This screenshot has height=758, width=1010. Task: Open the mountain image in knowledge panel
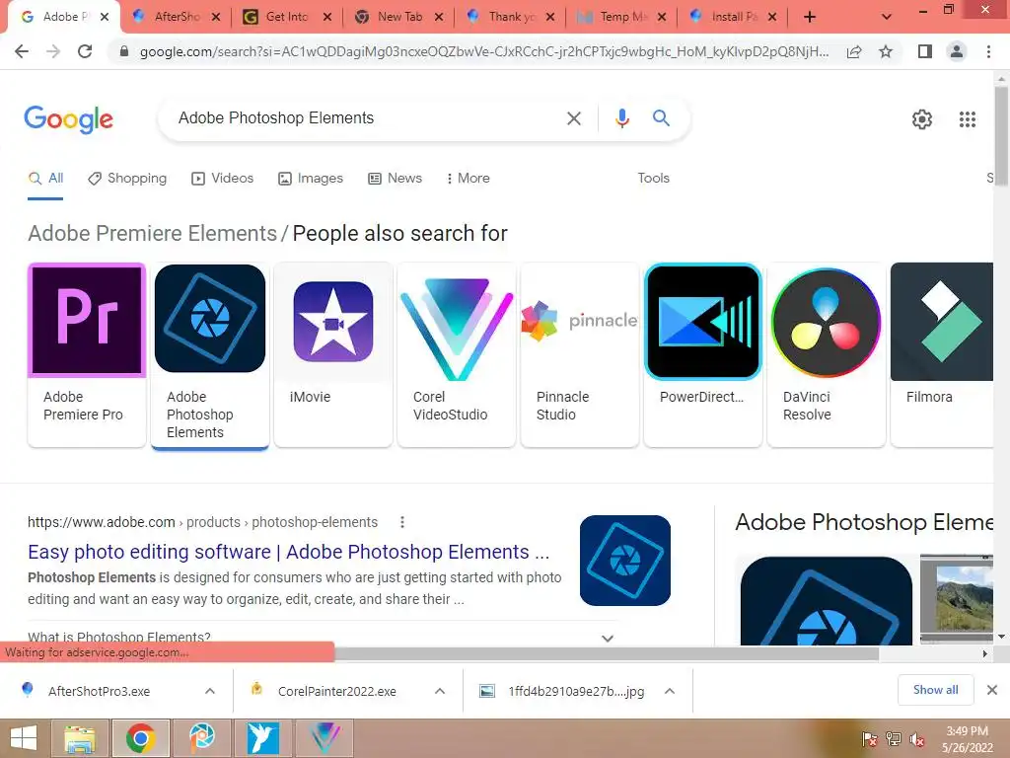pos(957,599)
